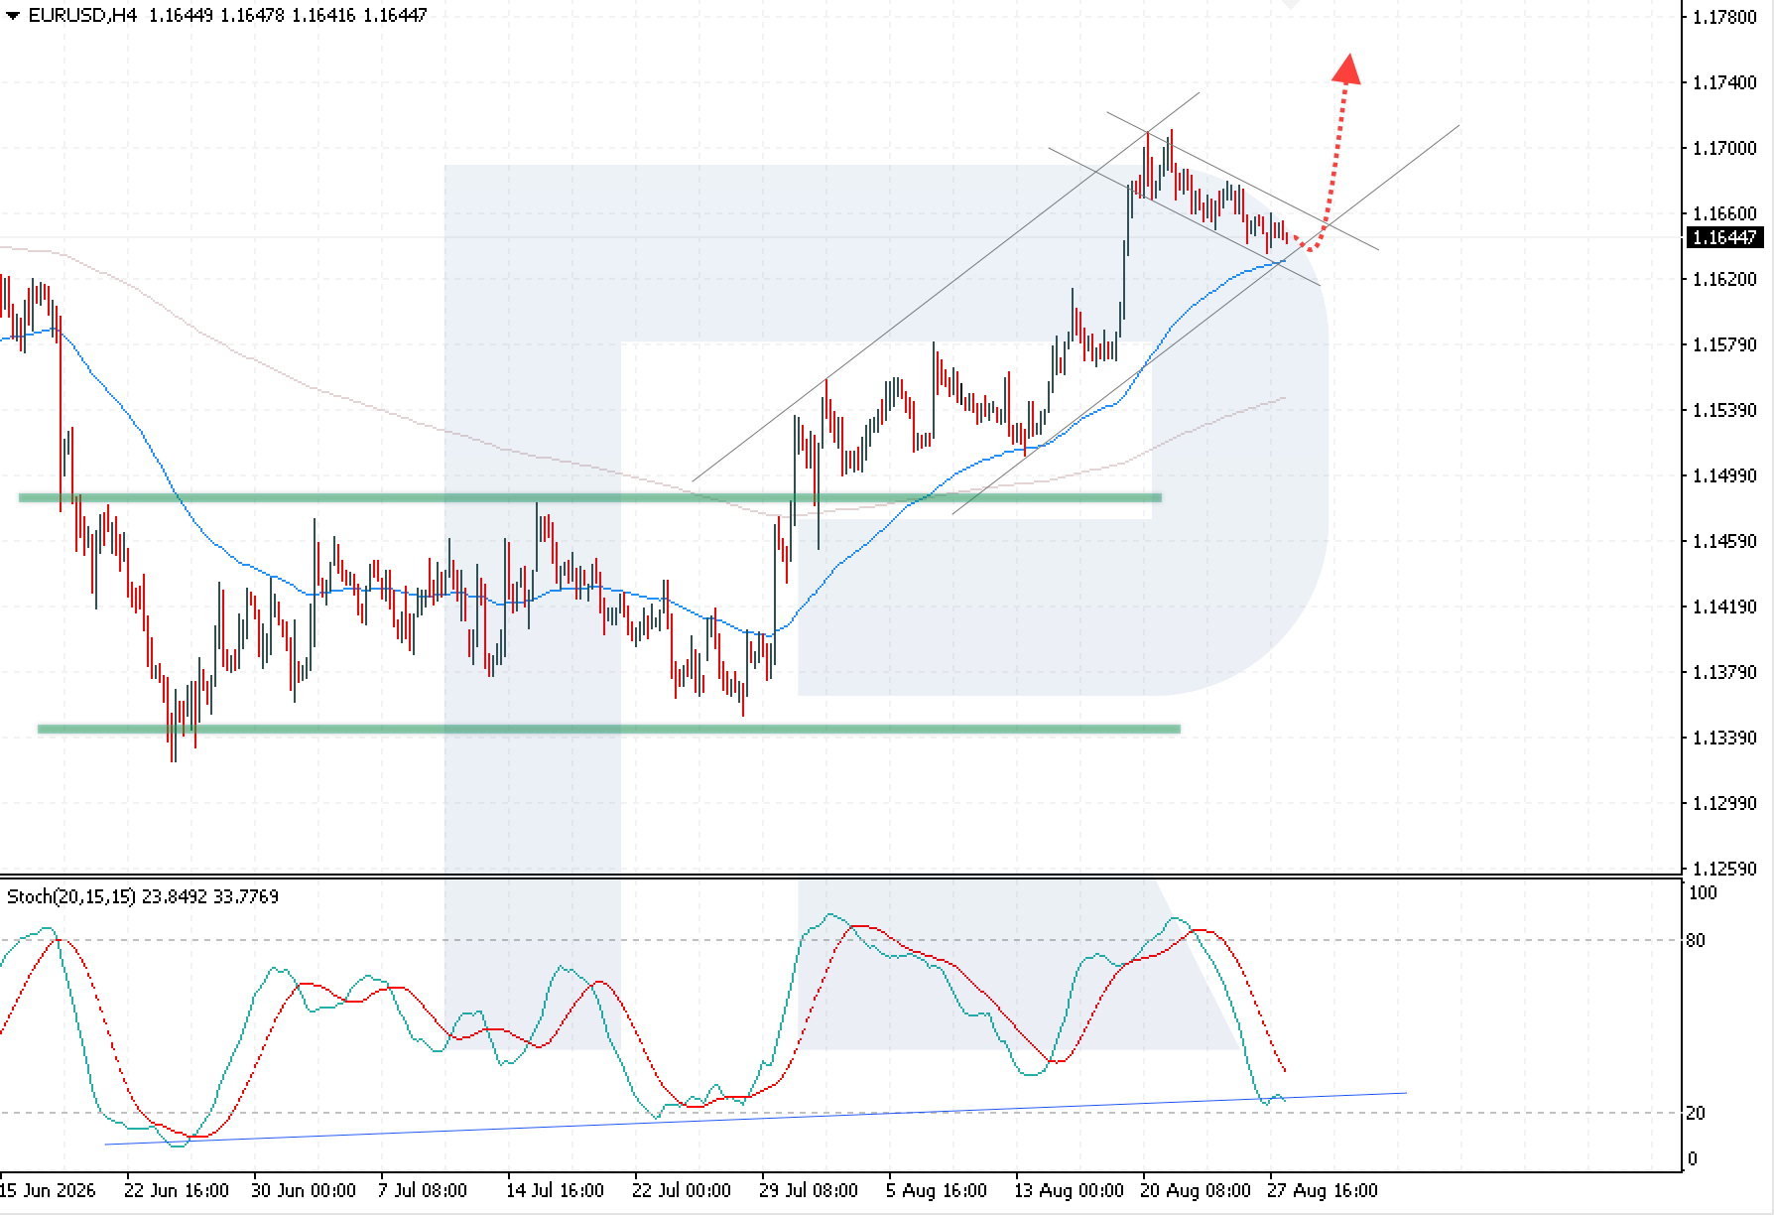This screenshot has width=1774, height=1215.
Task: Click the 1.17400 price axis label
Action: (1724, 82)
